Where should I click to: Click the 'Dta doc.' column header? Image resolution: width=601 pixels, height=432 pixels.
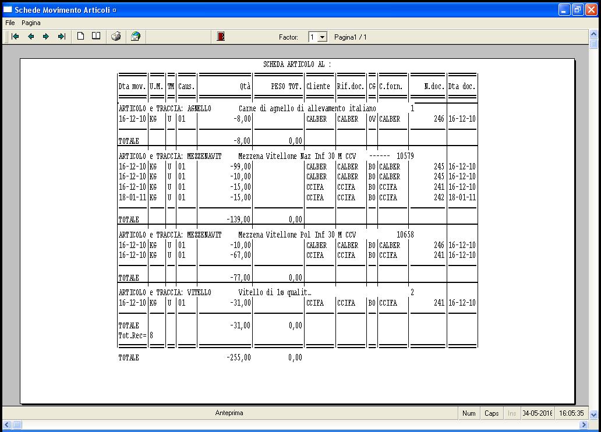(462, 86)
